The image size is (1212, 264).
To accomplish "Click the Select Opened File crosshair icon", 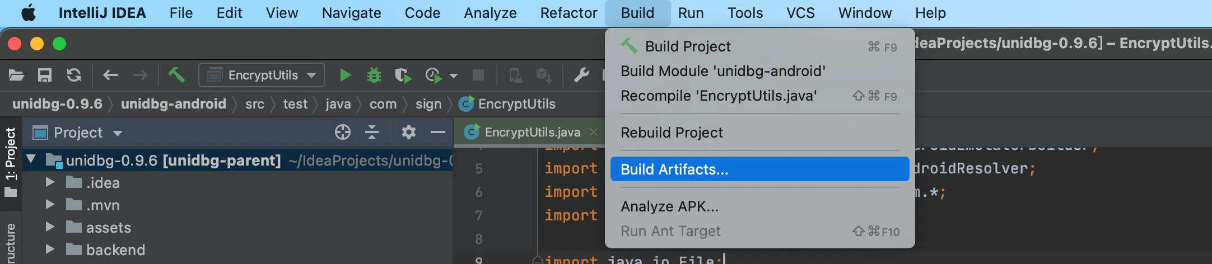I will [x=343, y=132].
